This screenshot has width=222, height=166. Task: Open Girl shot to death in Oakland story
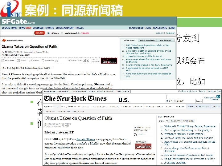(x=148, y=52)
